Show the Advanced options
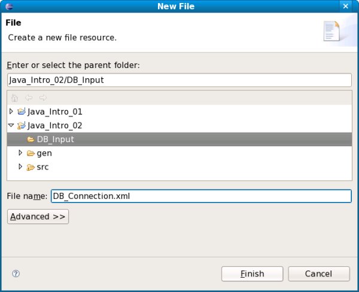 38,216
